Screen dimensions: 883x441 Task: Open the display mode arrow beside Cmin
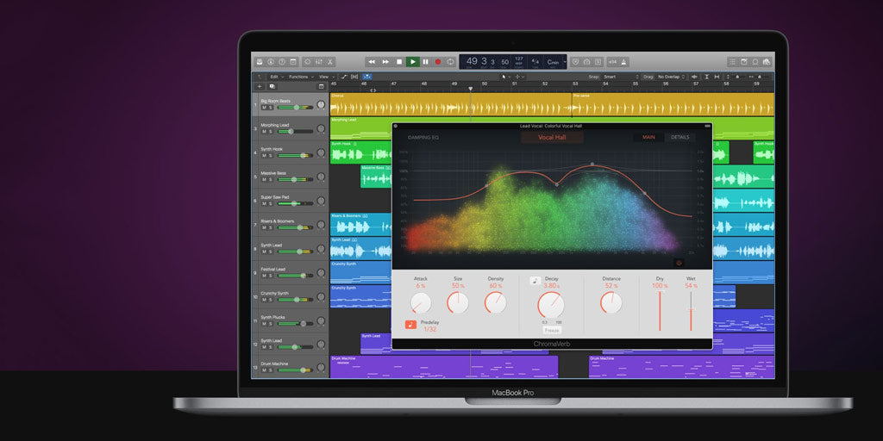pos(564,62)
